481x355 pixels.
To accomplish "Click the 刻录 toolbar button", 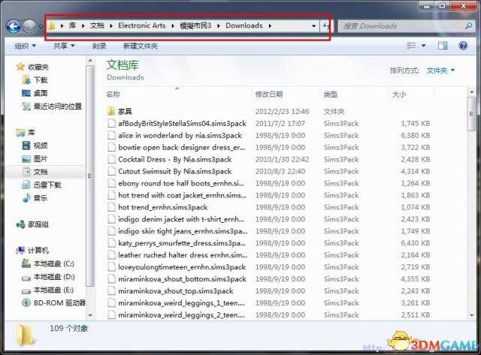I will pyautogui.click(x=99, y=46).
